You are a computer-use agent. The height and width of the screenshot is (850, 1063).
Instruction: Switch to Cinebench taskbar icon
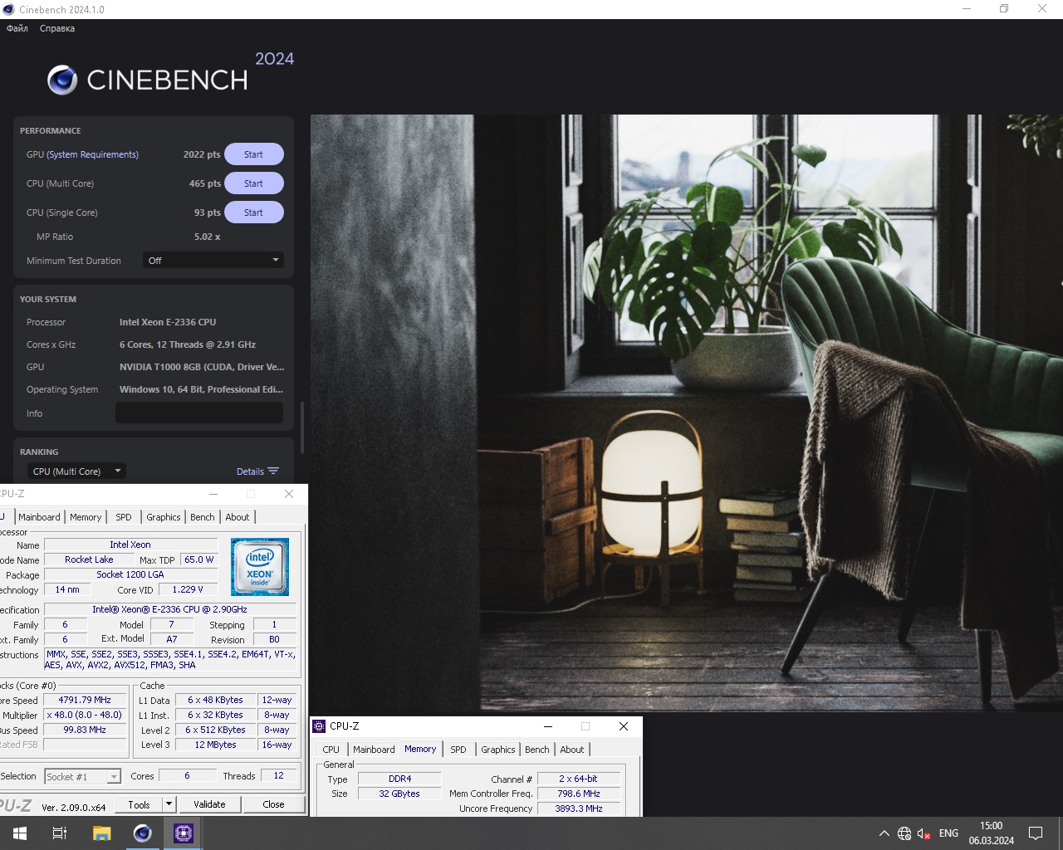(142, 833)
